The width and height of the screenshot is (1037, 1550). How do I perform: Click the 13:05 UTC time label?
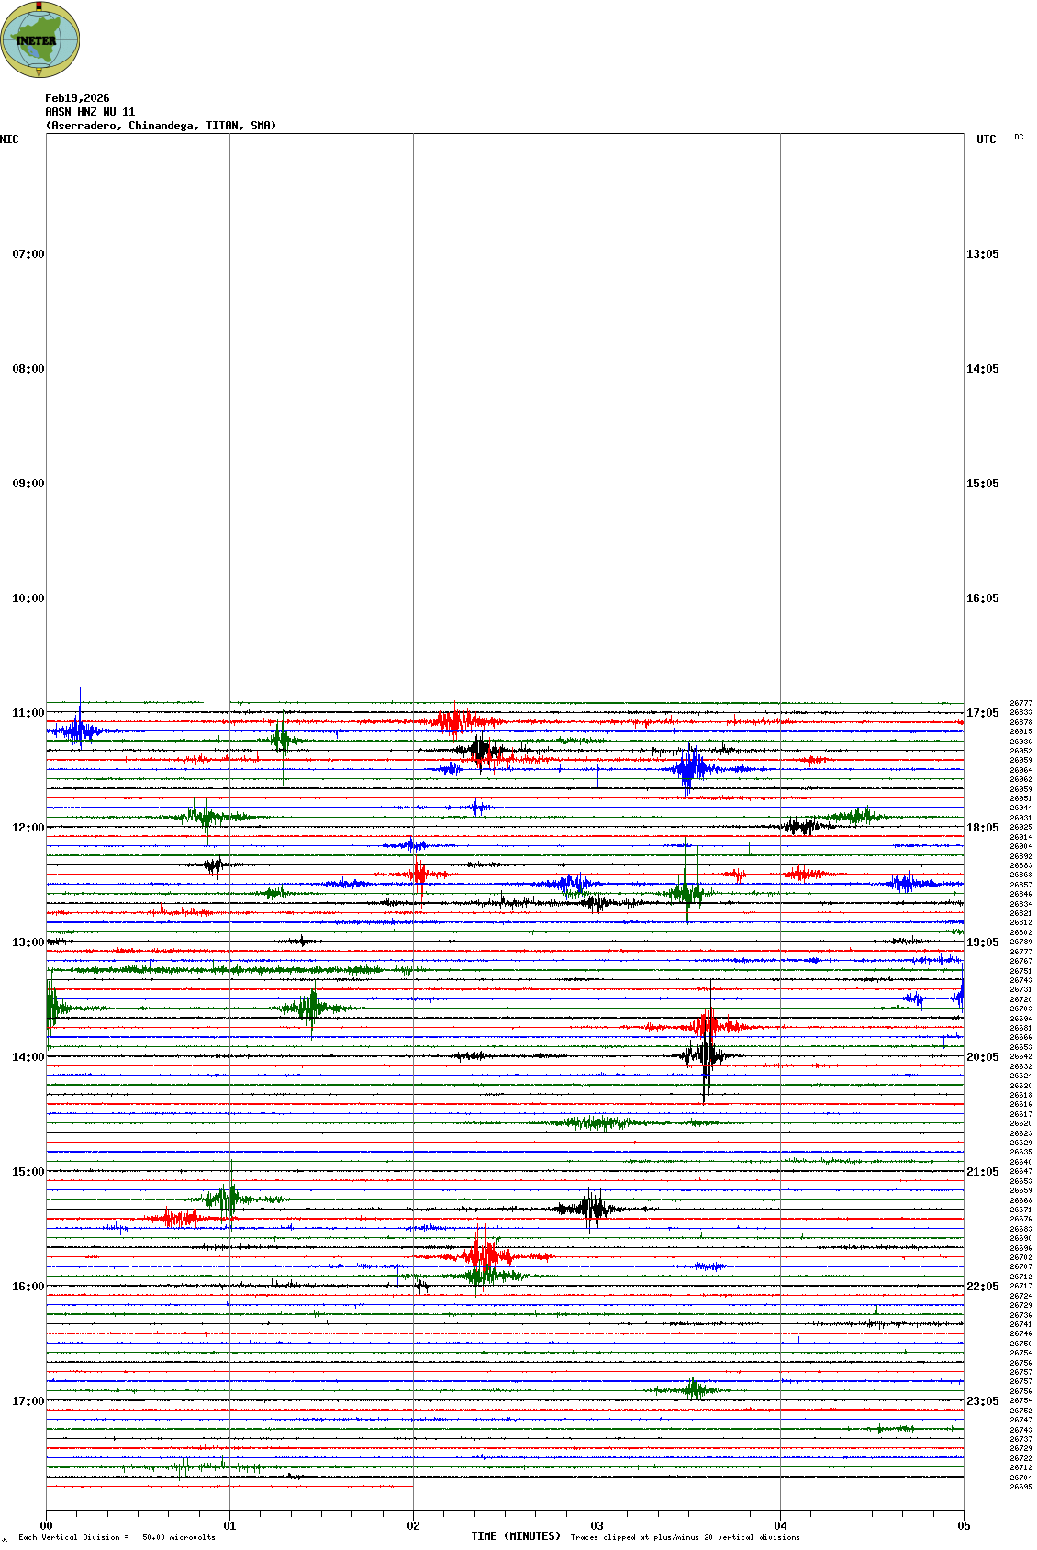tap(982, 254)
